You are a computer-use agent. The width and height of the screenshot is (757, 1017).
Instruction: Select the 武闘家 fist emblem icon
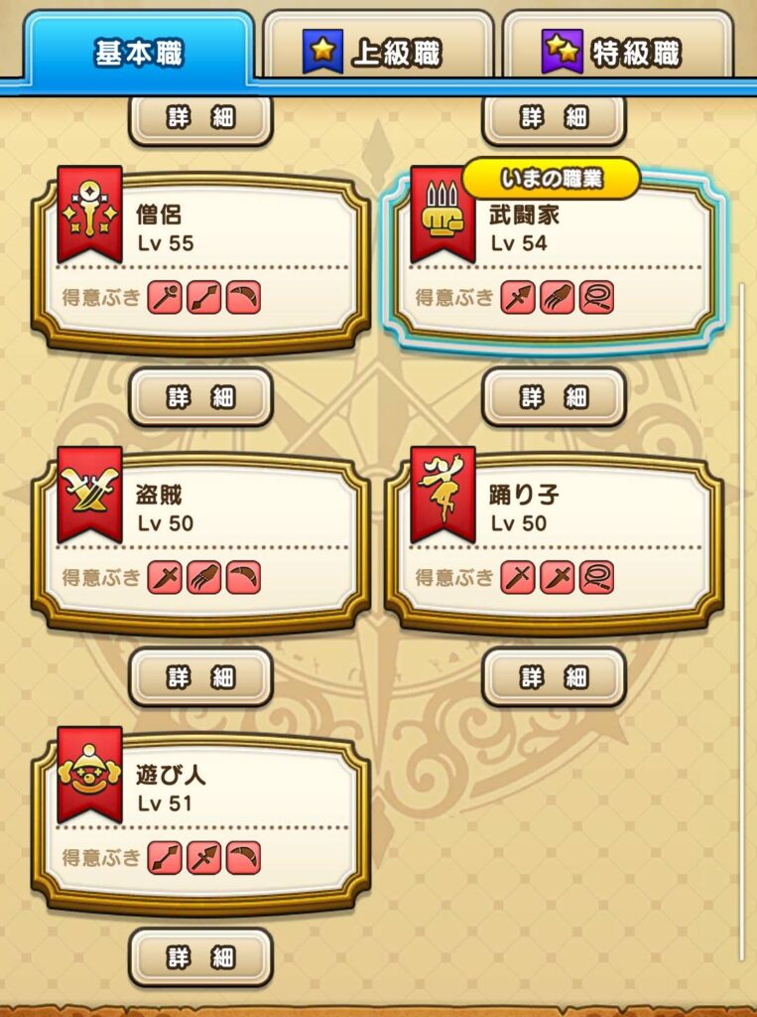[442, 215]
